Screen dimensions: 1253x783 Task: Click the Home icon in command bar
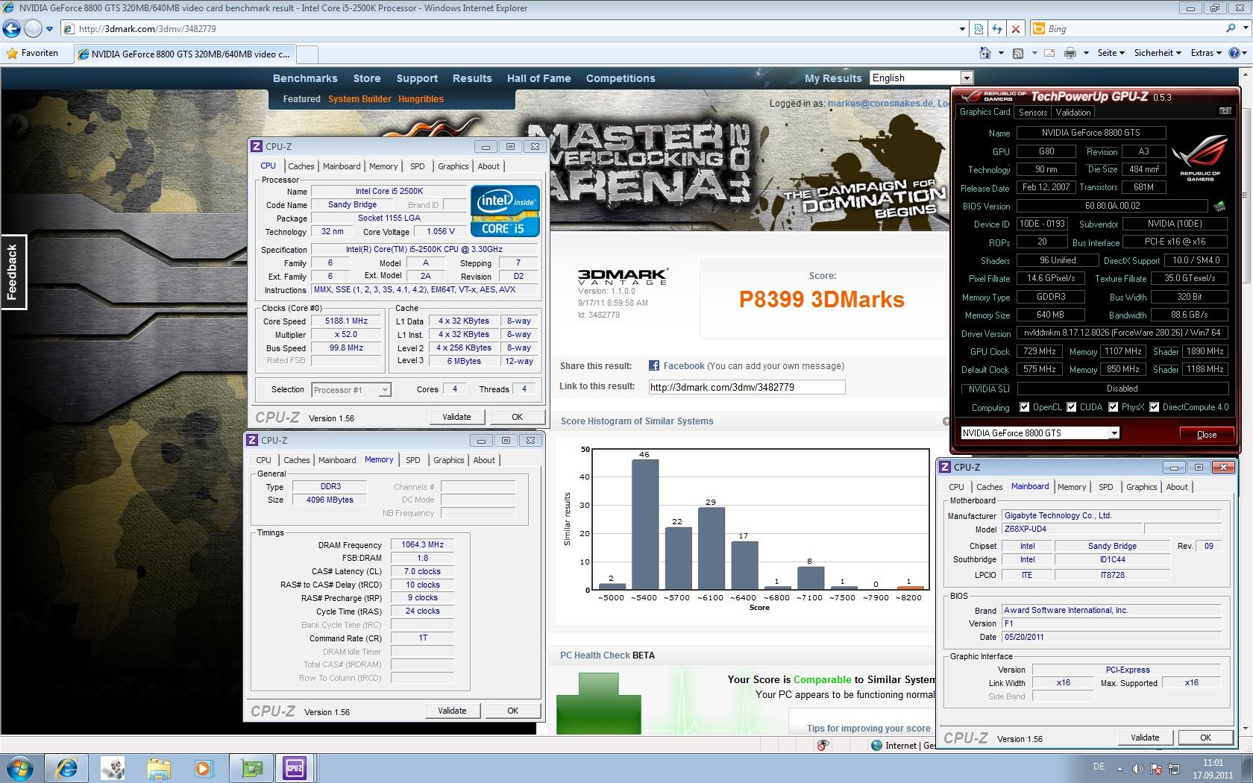point(985,53)
